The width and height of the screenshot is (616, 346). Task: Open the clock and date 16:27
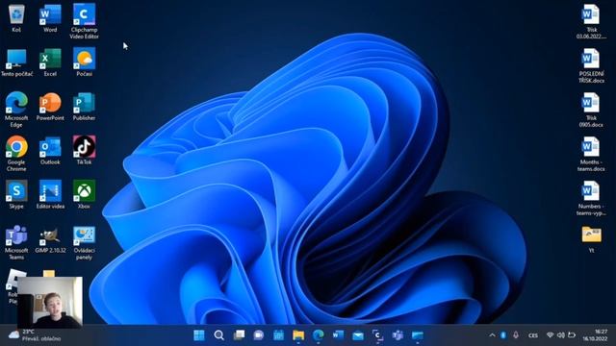(595, 335)
